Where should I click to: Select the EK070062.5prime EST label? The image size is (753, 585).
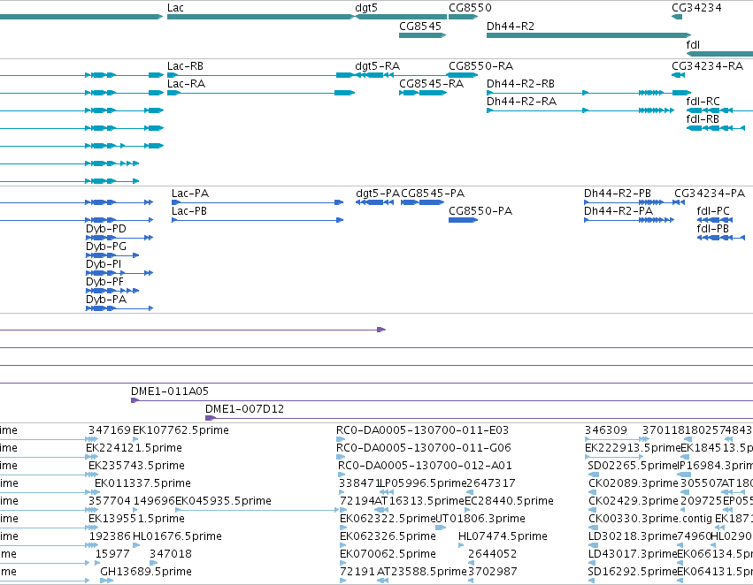pyautogui.click(x=388, y=554)
